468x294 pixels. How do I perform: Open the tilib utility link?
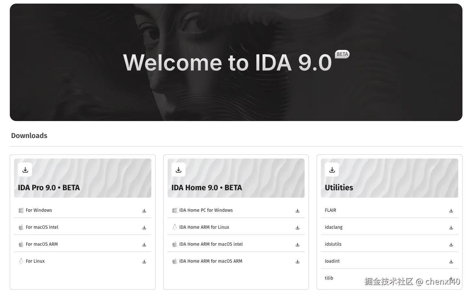(x=329, y=278)
